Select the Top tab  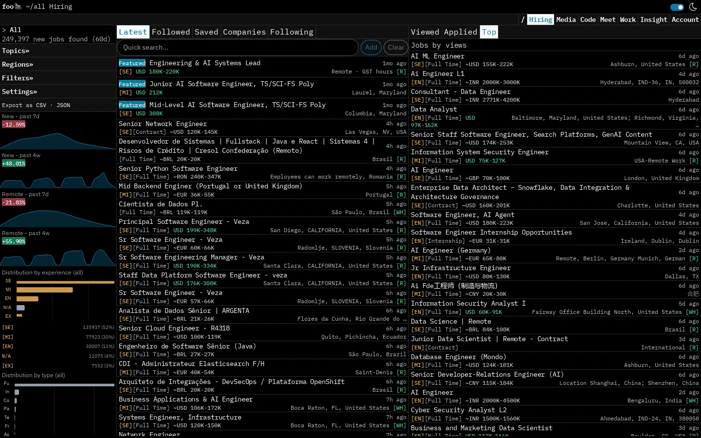click(489, 32)
